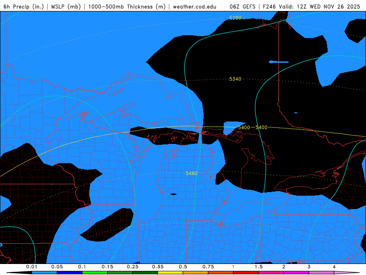Click the light blue 0.01–0.05 precipitation swatch
The width and height of the screenshot is (366, 275).
[x=44, y=273]
